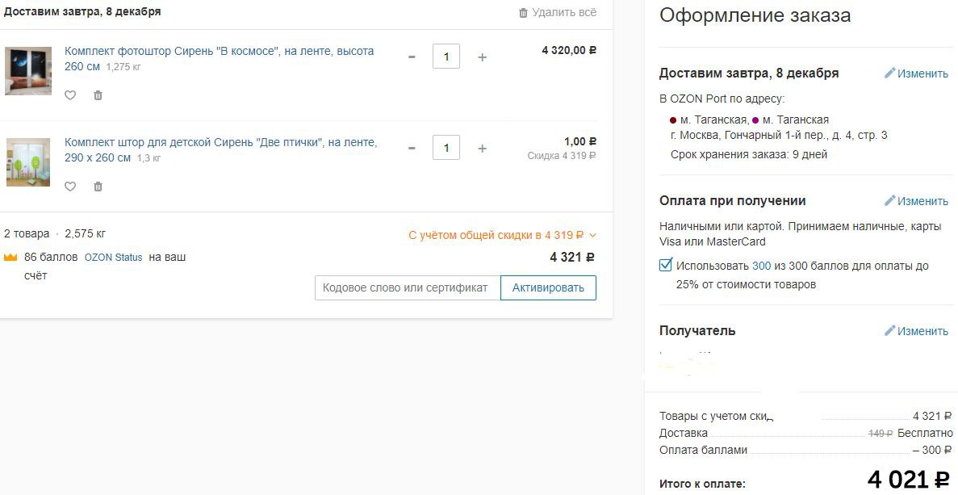The image size is (958, 495).
Task: Open the OZON Status link
Action: 113,258
